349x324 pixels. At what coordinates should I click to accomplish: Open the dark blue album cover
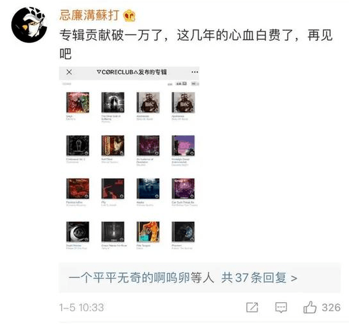pos(148,188)
